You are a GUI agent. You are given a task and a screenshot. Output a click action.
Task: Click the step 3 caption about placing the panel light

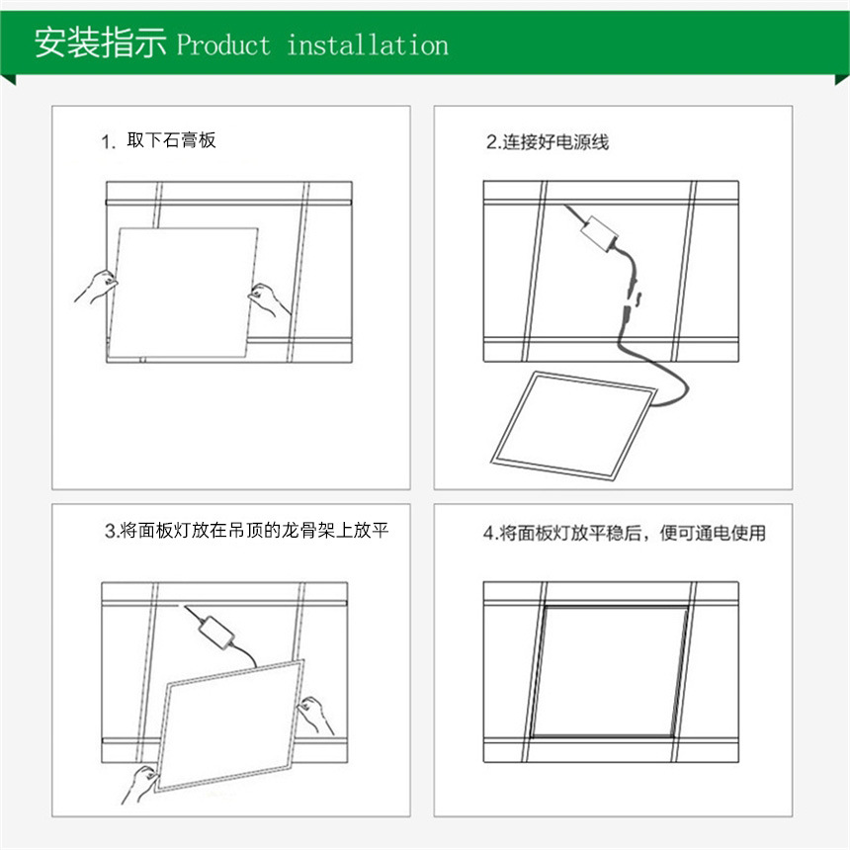[247, 530]
